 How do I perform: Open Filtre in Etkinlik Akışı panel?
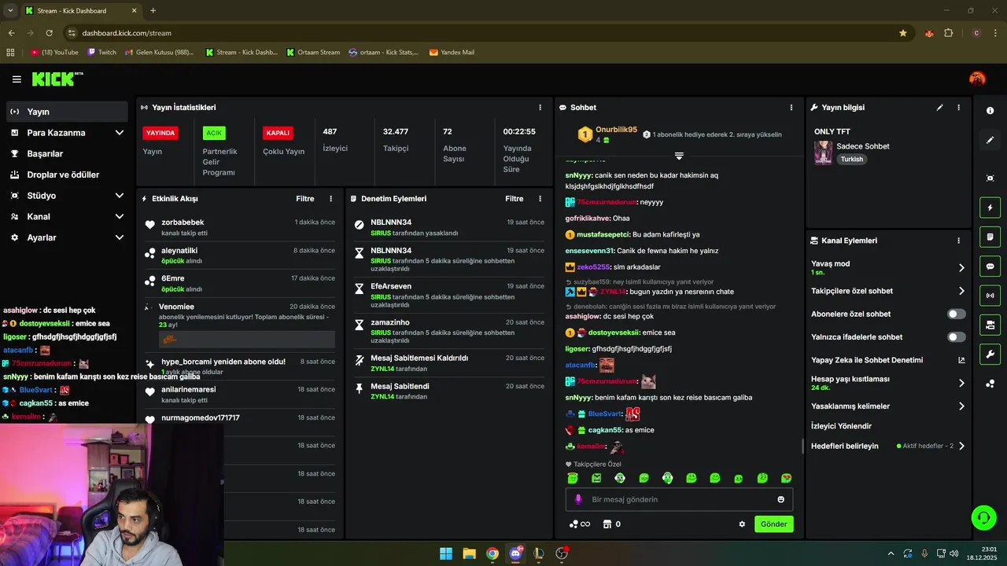click(305, 199)
